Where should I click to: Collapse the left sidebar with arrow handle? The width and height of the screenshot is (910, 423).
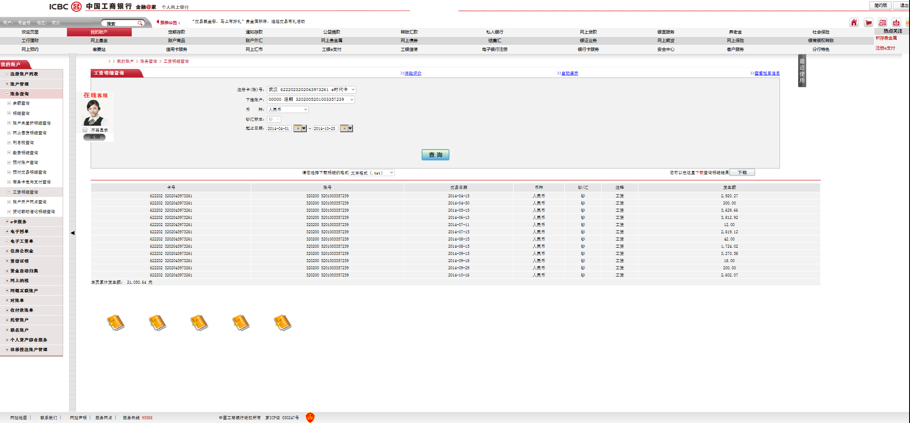(73, 233)
